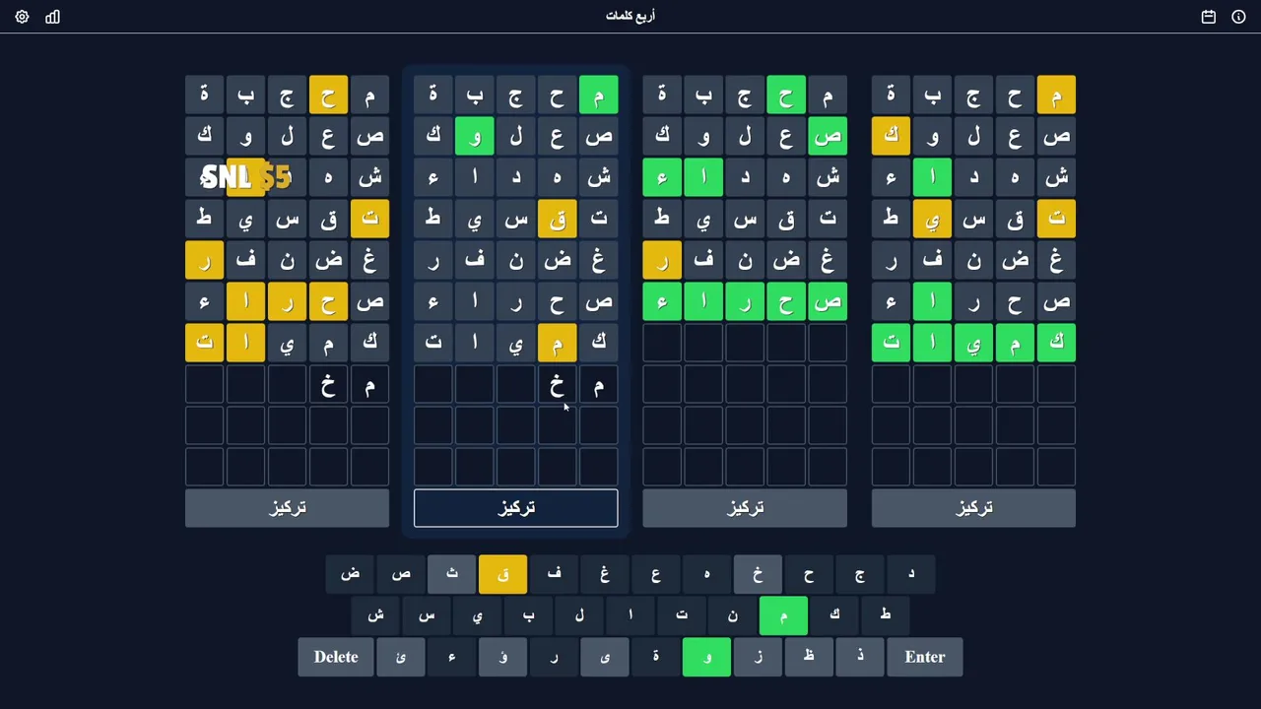The width and height of the screenshot is (1261, 709).
Task: Open the info help icon
Action: pos(1238,17)
